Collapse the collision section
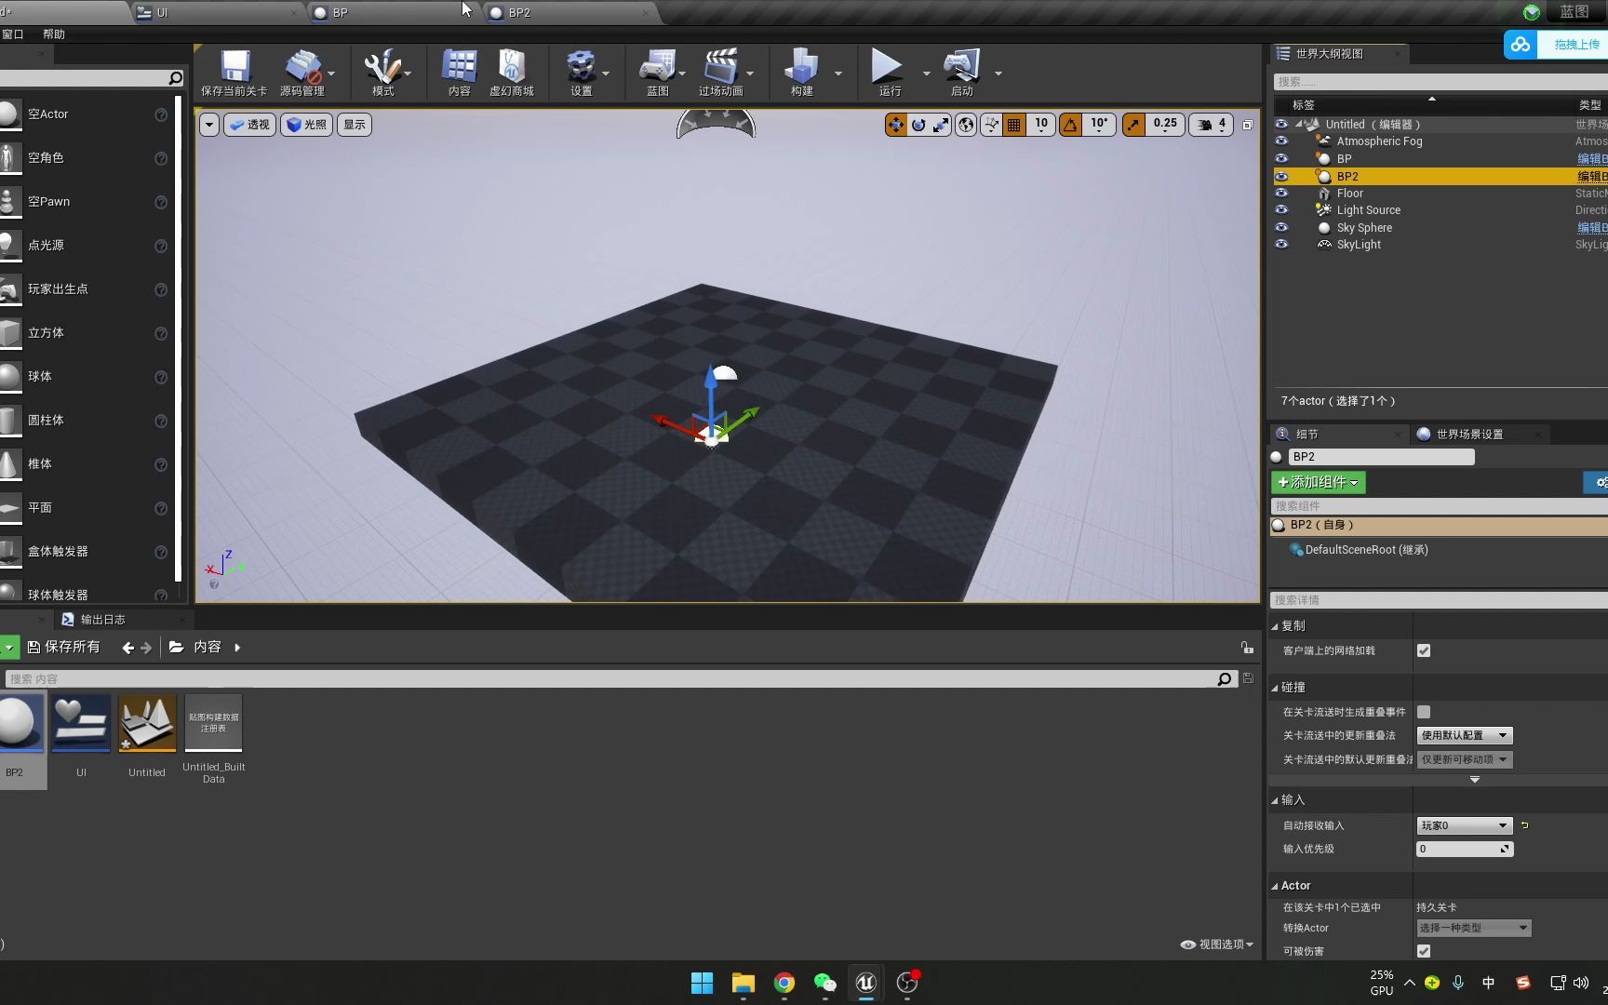Image resolution: width=1608 pixels, height=1005 pixels. pos(1275,688)
